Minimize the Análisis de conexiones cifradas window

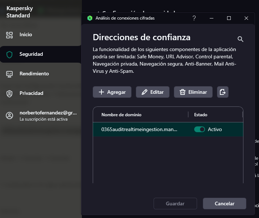[x=212, y=18]
